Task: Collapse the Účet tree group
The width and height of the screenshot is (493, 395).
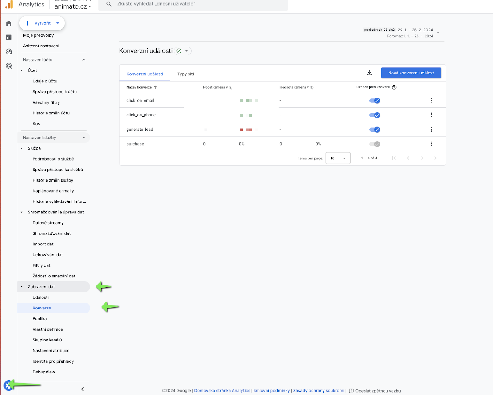Action: [22, 70]
